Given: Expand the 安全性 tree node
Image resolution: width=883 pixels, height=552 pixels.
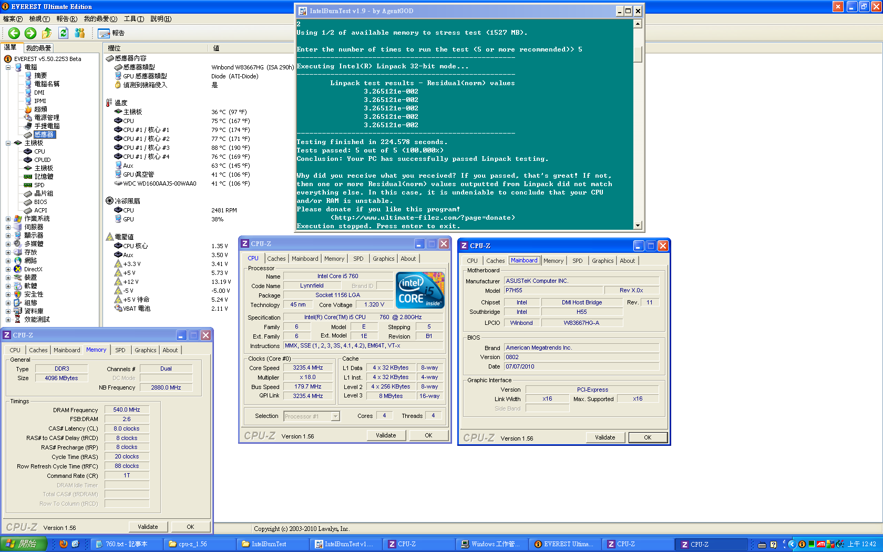Looking at the screenshot, I should click(x=8, y=294).
